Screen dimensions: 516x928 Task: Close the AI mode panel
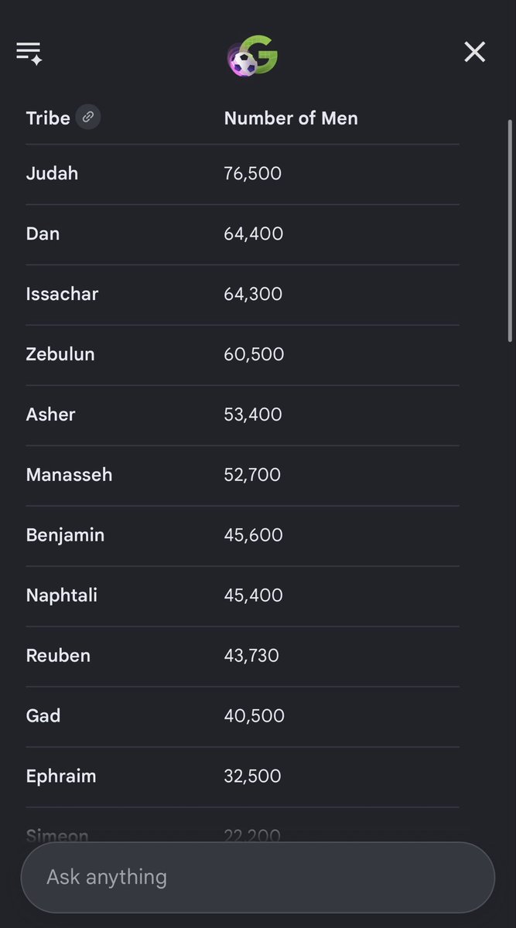[x=474, y=52]
